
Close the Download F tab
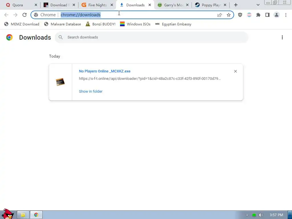tap(74, 5)
